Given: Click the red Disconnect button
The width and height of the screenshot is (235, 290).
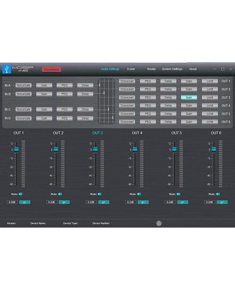Looking at the screenshot, I should 52,69.
